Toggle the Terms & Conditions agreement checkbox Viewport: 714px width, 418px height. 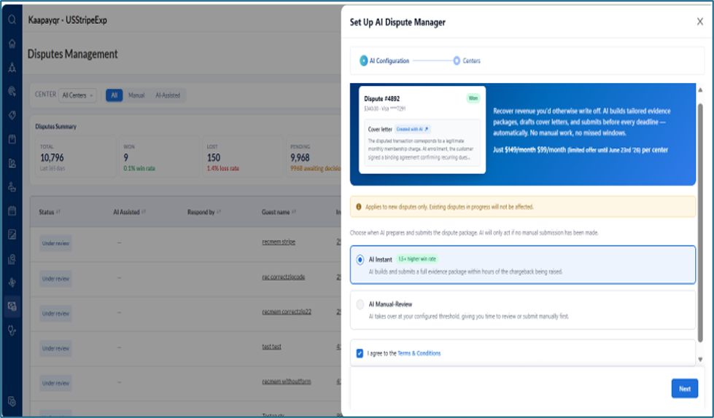[360, 353]
